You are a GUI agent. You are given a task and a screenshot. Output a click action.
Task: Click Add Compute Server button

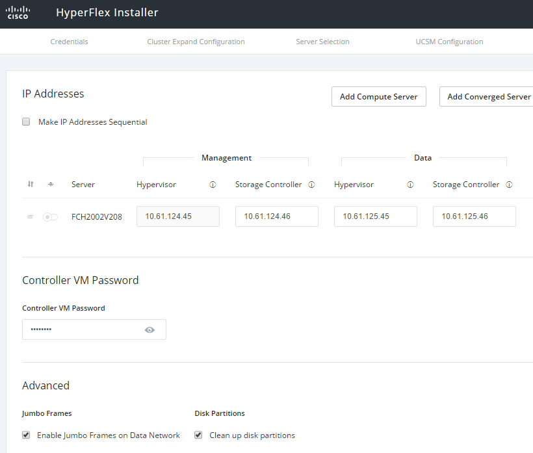[x=379, y=96]
